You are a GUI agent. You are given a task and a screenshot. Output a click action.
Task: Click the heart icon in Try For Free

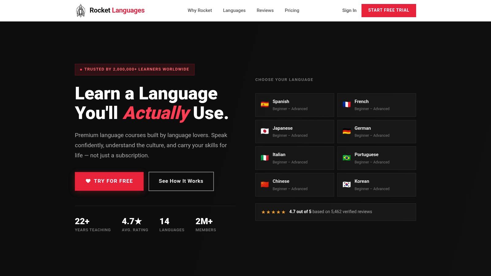[x=88, y=181]
